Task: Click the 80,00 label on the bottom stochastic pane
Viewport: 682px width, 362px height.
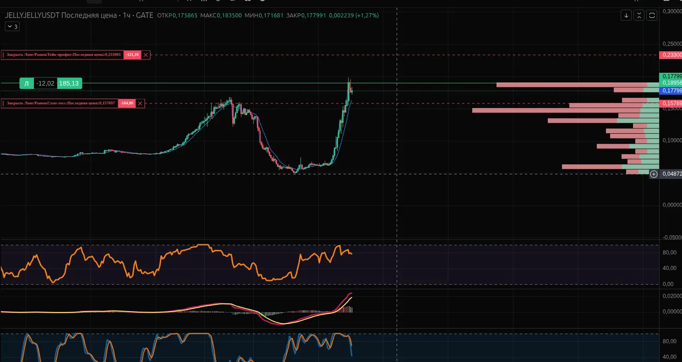Action: [x=669, y=341]
